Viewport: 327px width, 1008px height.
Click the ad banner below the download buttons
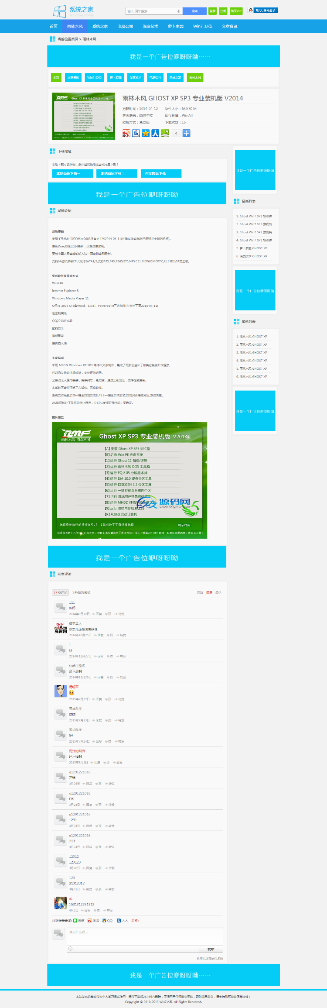click(x=137, y=194)
